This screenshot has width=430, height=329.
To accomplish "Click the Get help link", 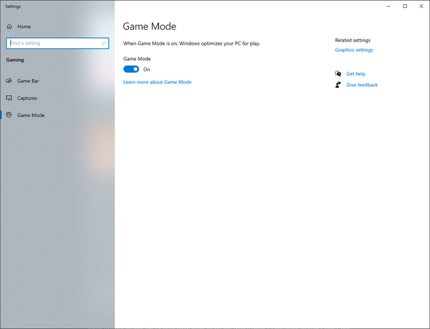I will click(x=356, y=74).
